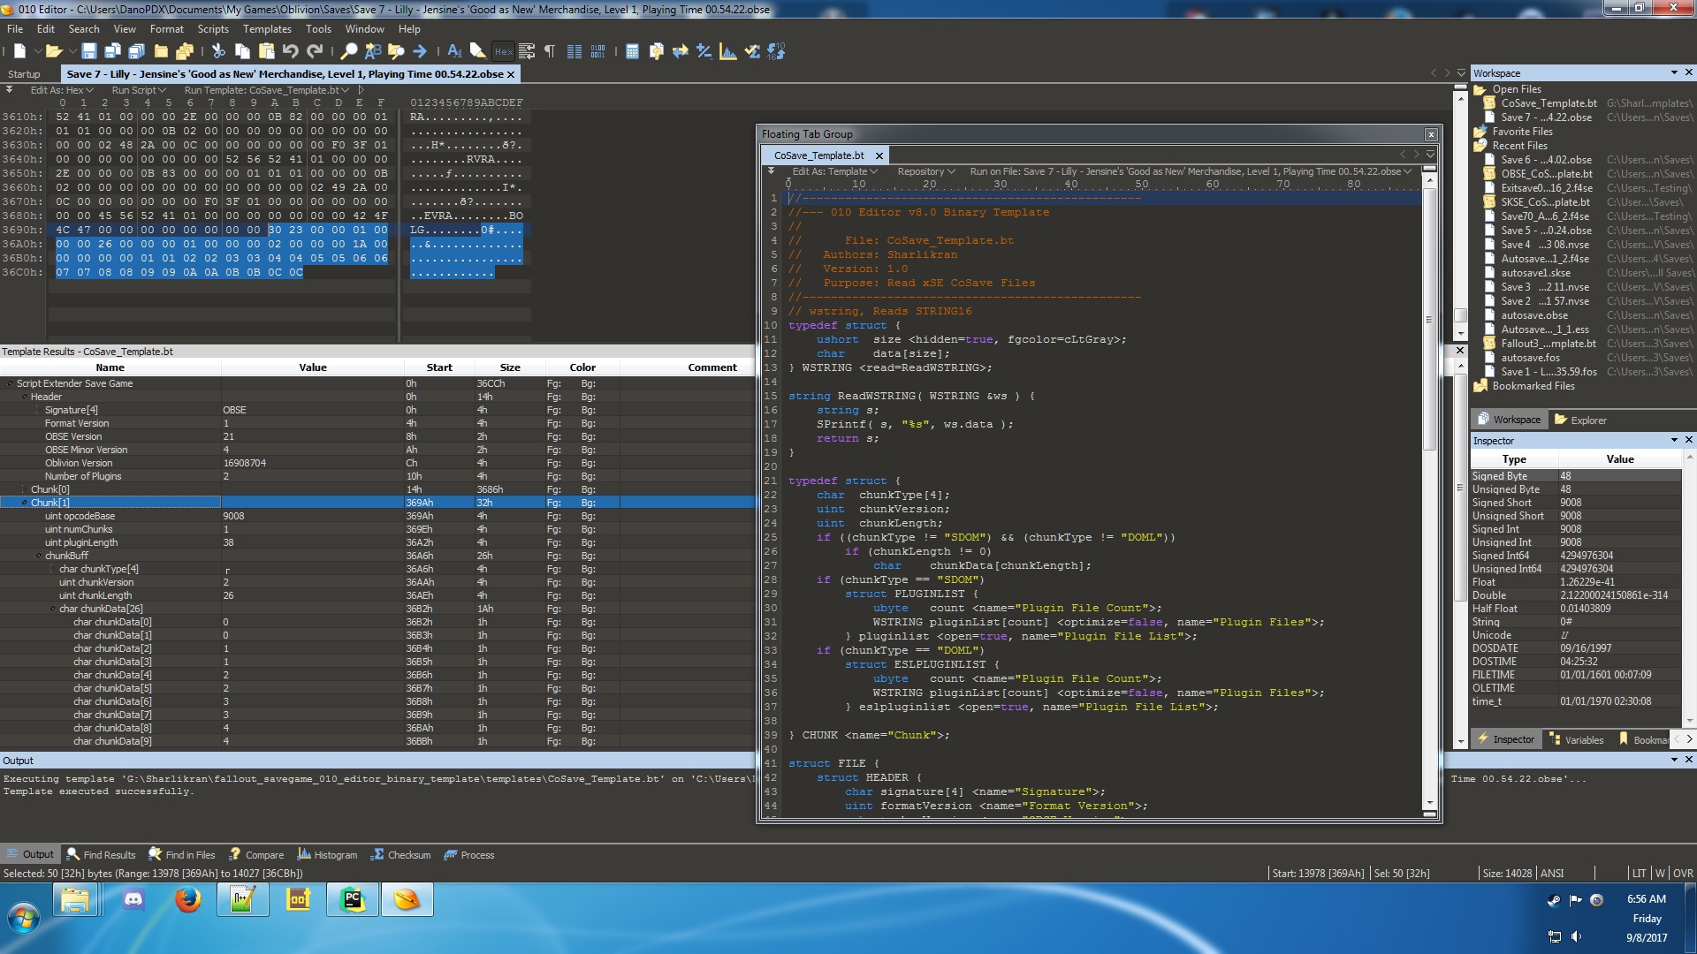Click the Checksum toolbar icon
Screen dimensions: 1697x954
point(752,51)
